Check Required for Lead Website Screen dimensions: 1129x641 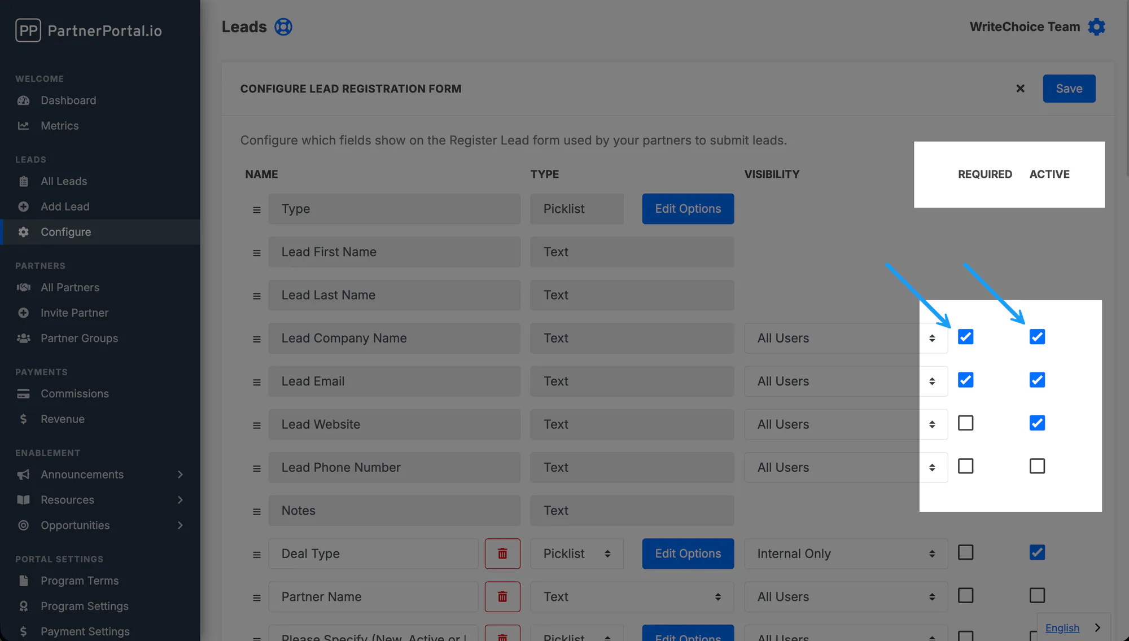pyautogui.click(x=966, y=423)
